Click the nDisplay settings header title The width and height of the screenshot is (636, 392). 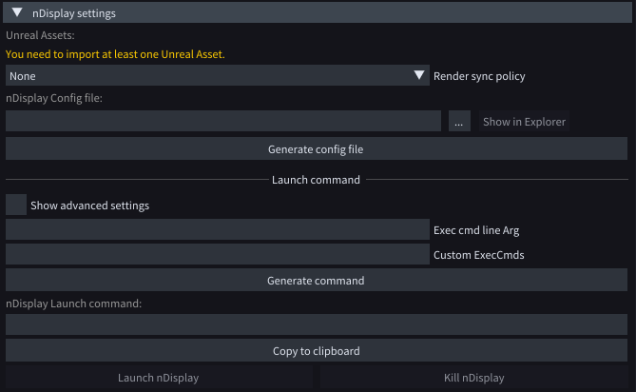74,13
